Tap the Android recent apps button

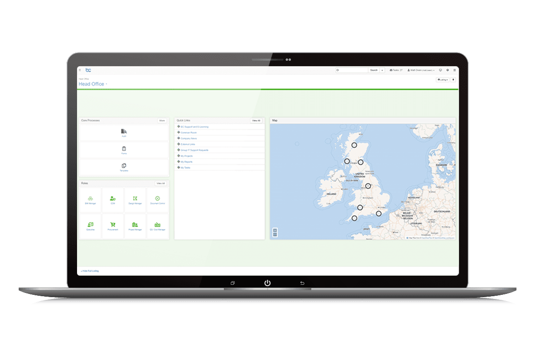[x=232, y=283]
